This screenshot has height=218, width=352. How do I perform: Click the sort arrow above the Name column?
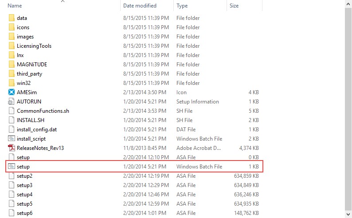(x=63, y=1)
